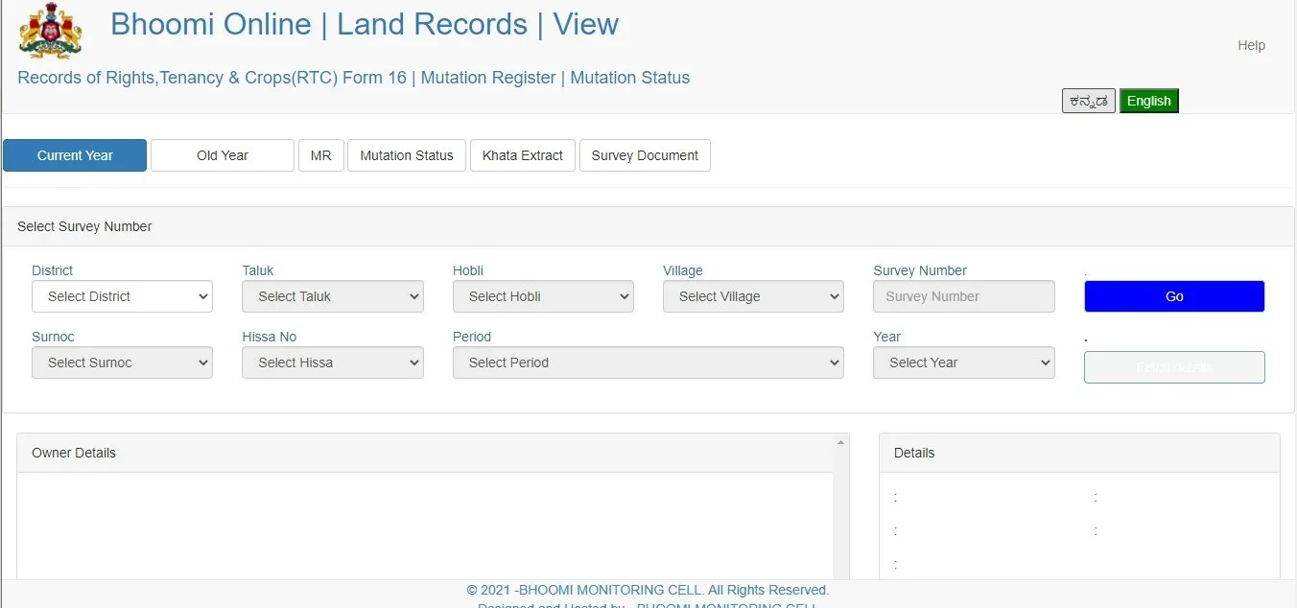
Task: Go to the Khata Extract tab
Action: (x=523, y=155)
